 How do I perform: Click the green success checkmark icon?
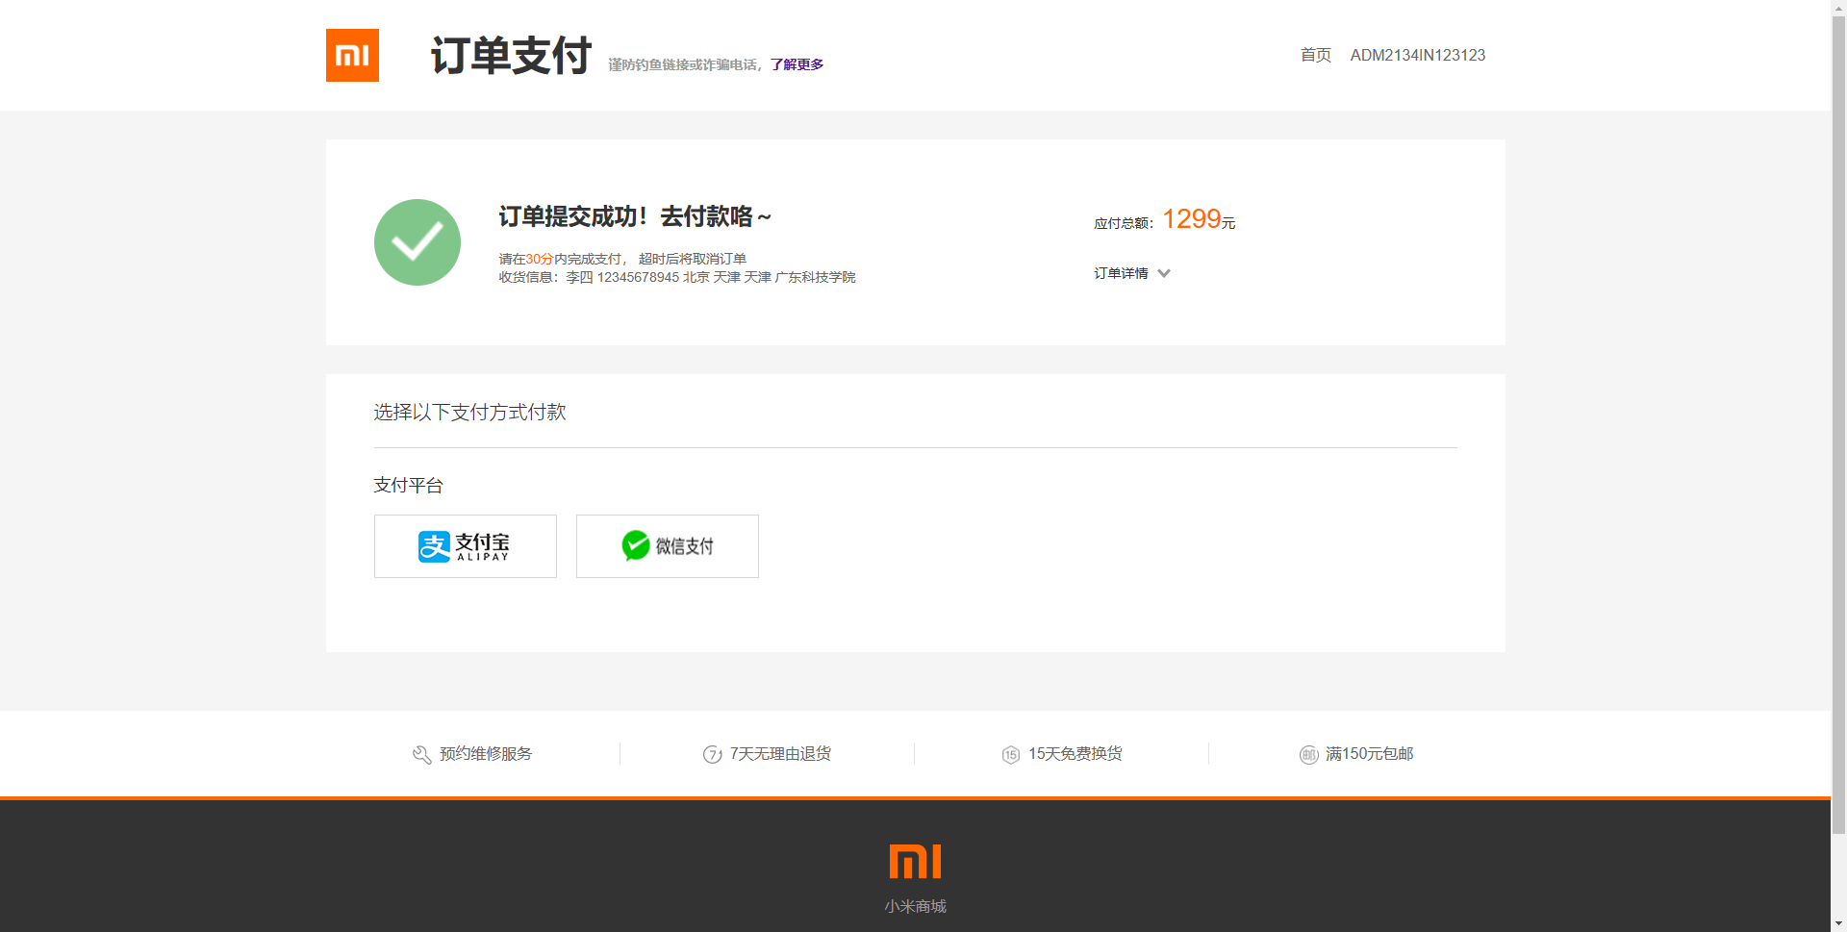pyautogui.click(x=417, y=241)
